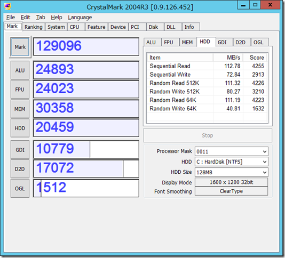The image size is (285, 258).
Task: Open the File menu
Action: 11,18
